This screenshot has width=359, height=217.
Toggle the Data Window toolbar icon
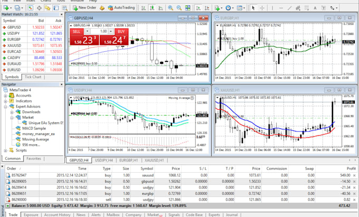pos(39,8)
